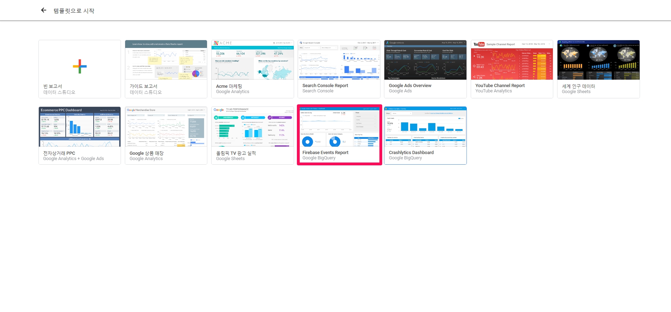Click the Google 상품 매장 title
This screenshot has height=312, width=671.
[x=146, y=153]
